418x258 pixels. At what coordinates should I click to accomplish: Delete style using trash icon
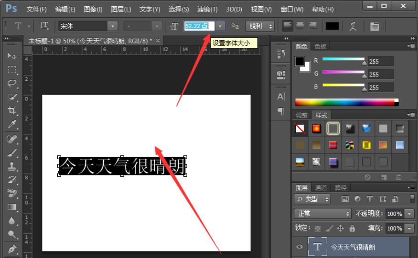tap(399, 177)
